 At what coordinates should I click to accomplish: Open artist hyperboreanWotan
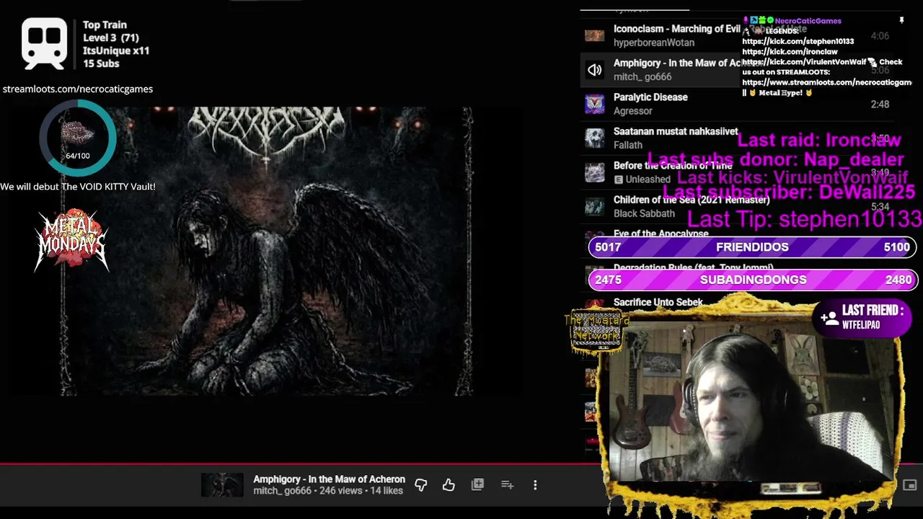click(654, 43)
